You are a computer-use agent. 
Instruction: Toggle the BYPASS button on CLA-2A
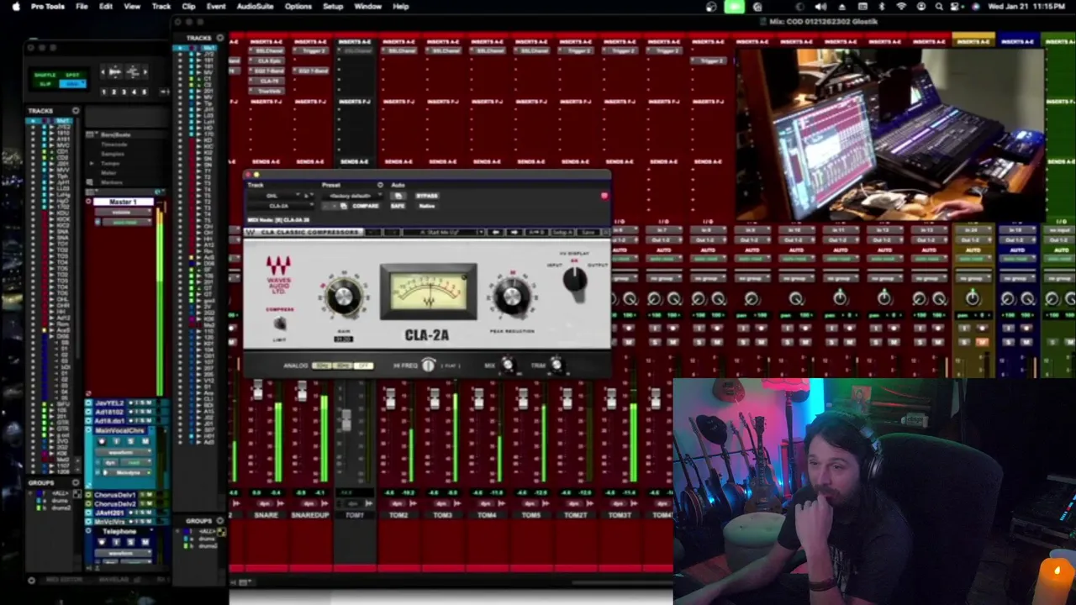point(427,196)
